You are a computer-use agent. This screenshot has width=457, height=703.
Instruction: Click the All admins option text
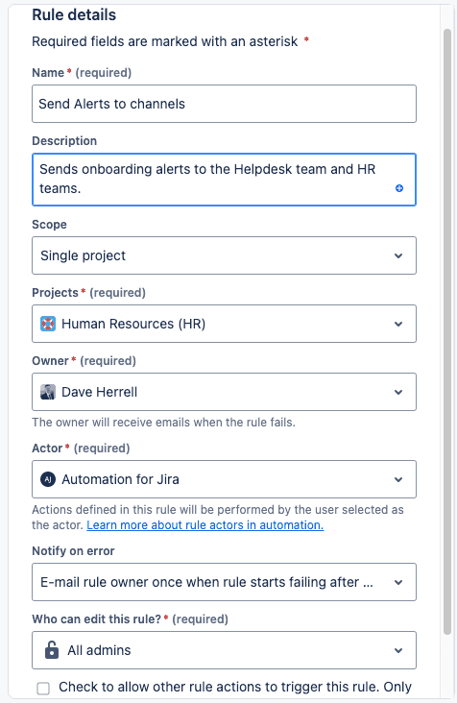tap(99, 650)
